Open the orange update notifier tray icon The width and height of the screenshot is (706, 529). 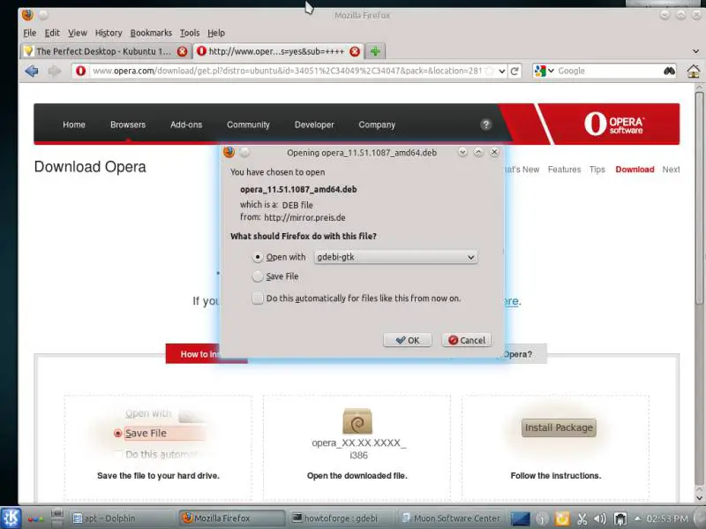coord(562,519)
